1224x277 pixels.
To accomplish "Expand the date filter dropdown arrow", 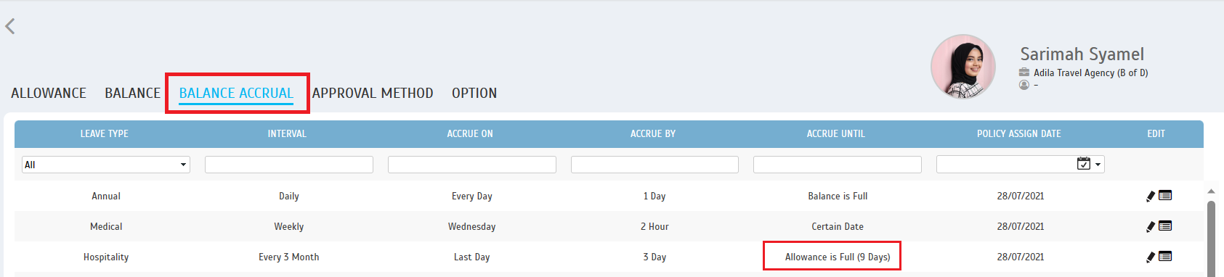I will tap(1098, 165).
